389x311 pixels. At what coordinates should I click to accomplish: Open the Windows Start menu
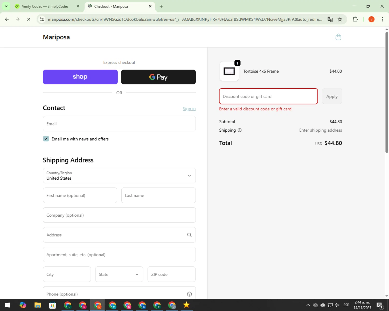point(7,305)
